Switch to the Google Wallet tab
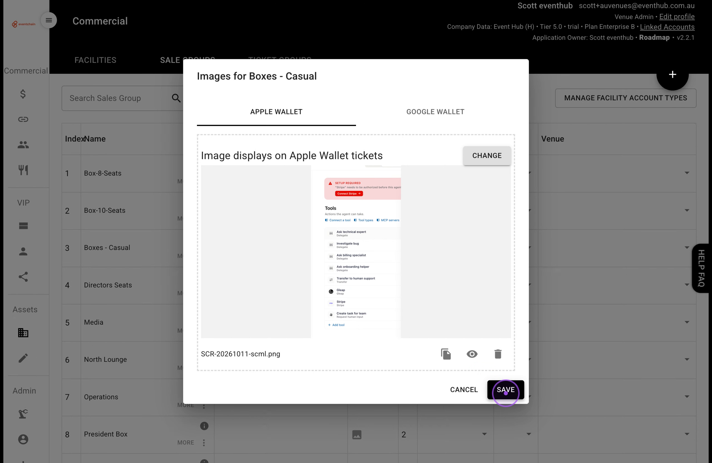 (435, 112)
